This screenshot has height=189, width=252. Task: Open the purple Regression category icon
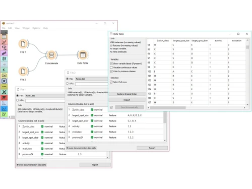coord(4,53)
